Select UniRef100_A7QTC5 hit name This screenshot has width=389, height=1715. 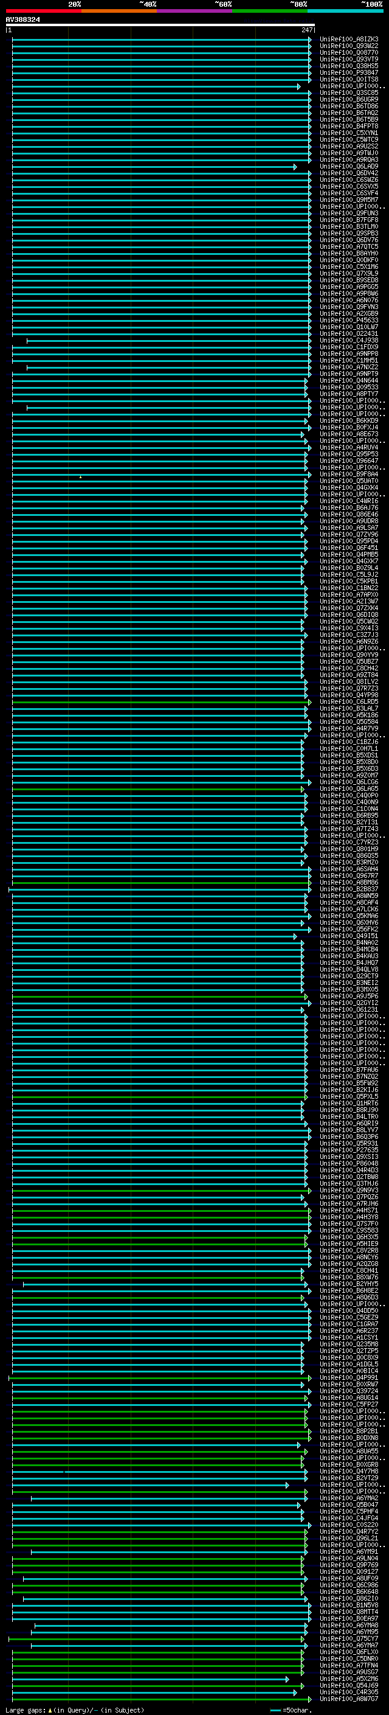(x=348, y=247)
